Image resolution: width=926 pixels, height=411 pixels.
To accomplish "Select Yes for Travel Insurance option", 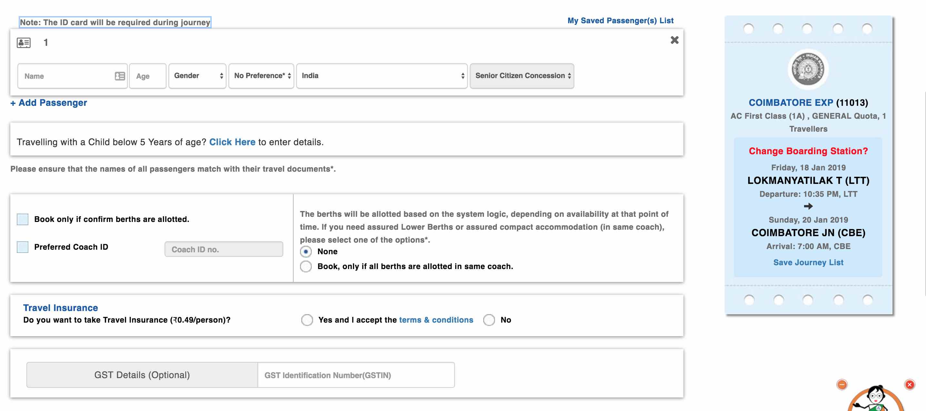I will (306, 319).
